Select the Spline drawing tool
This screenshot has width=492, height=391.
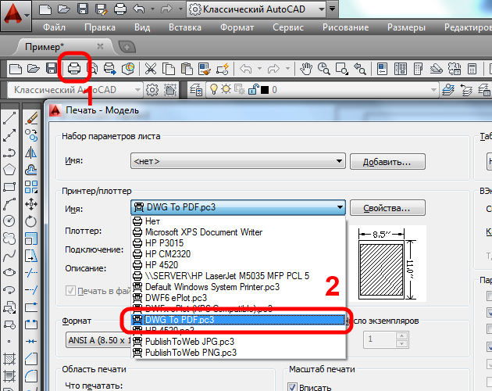9,255
